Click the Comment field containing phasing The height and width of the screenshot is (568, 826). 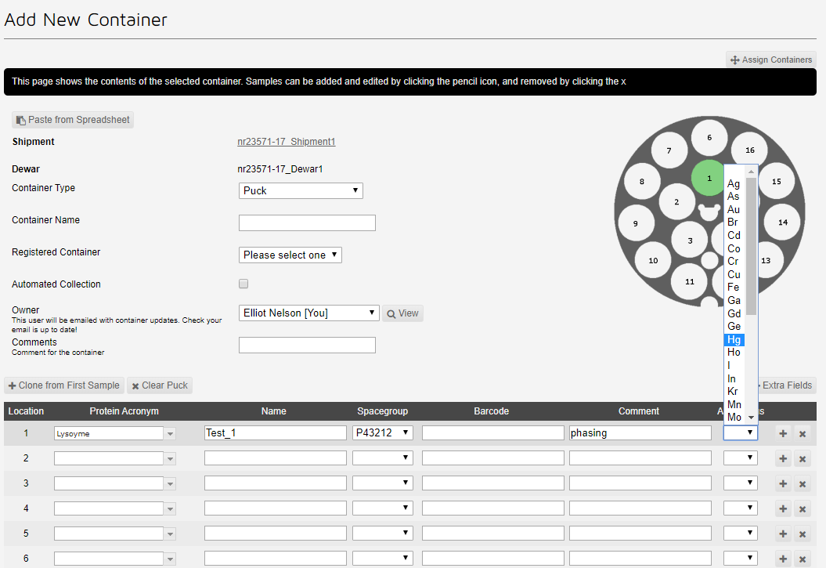pyautogui.click(x=640, y=433)
